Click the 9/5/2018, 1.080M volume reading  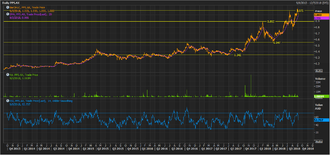point(21,78)
